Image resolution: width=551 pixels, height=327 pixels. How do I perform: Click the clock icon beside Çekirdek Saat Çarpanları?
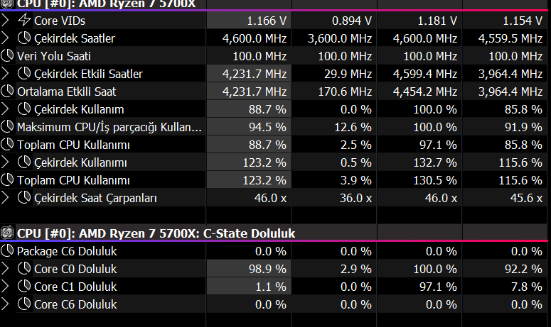click(24, 198)
